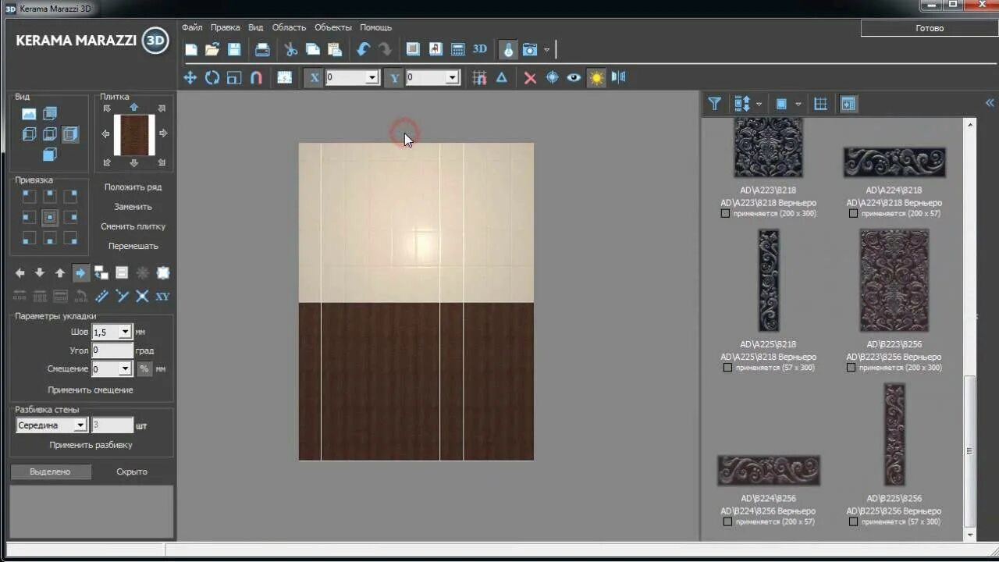Viewport: 999px width, 562px height.
Task: Open the Смещение offset dropdown
Action: pyautogui.click(x=125, y=368)
